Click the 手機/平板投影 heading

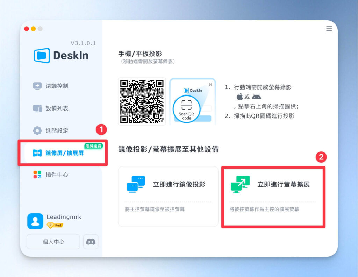140,54
